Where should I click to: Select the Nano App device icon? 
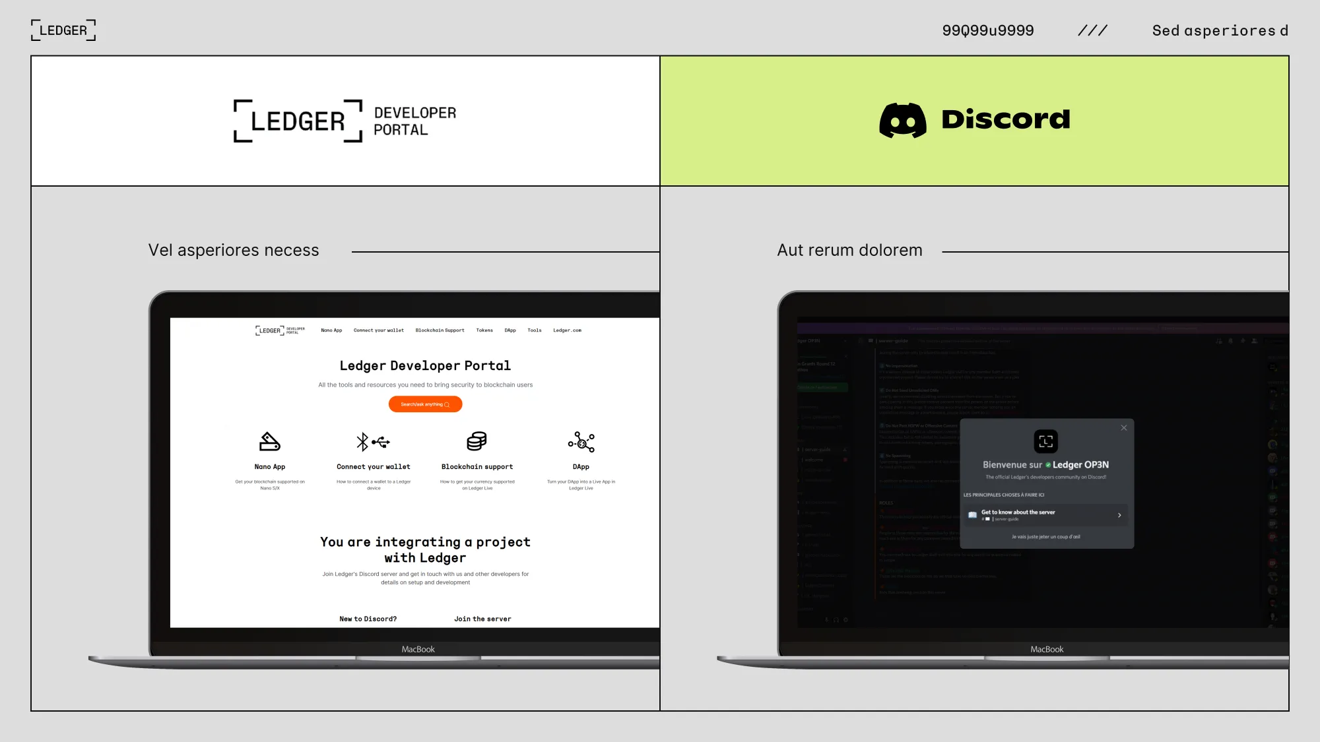coord(269,442)
